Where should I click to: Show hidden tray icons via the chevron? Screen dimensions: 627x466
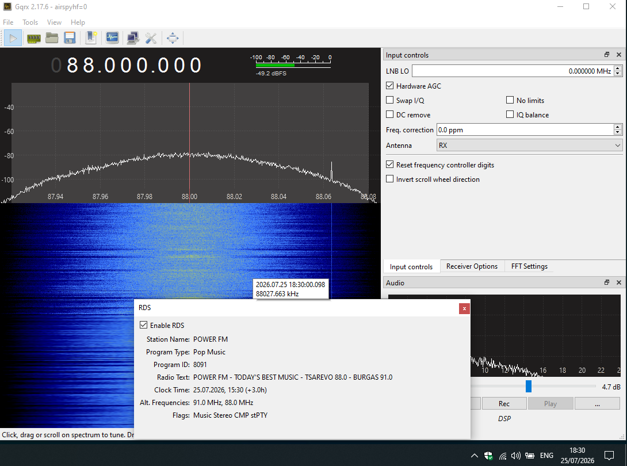point(474,455)
